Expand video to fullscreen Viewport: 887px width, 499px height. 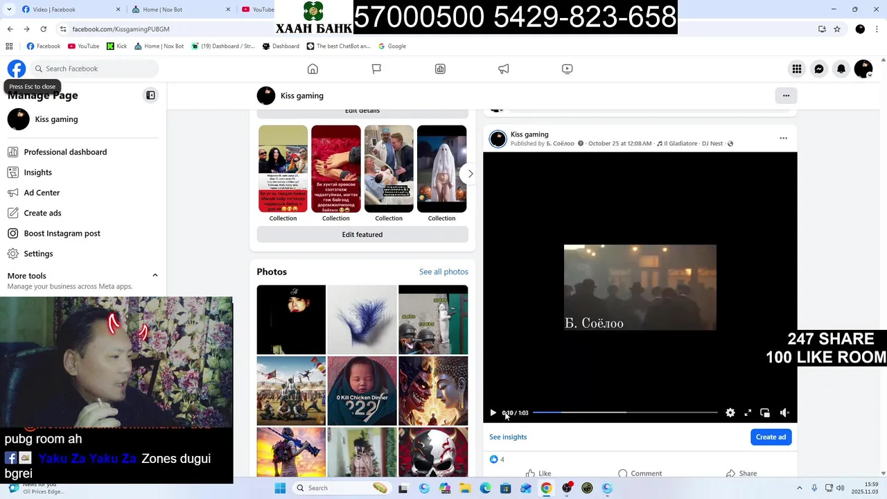point(748,413)
